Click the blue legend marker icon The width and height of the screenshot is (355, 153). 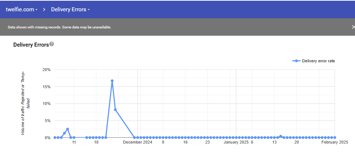[297, 61]
